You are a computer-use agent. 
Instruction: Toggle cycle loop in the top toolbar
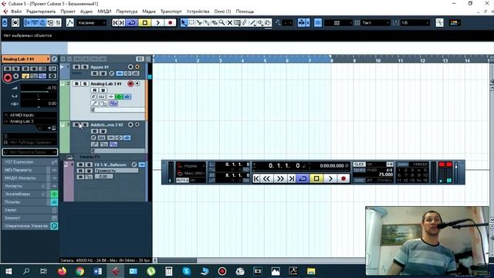pyautogui.click(x=132, y=22)
